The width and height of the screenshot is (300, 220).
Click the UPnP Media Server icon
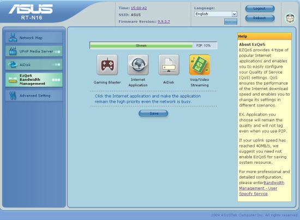13,51
